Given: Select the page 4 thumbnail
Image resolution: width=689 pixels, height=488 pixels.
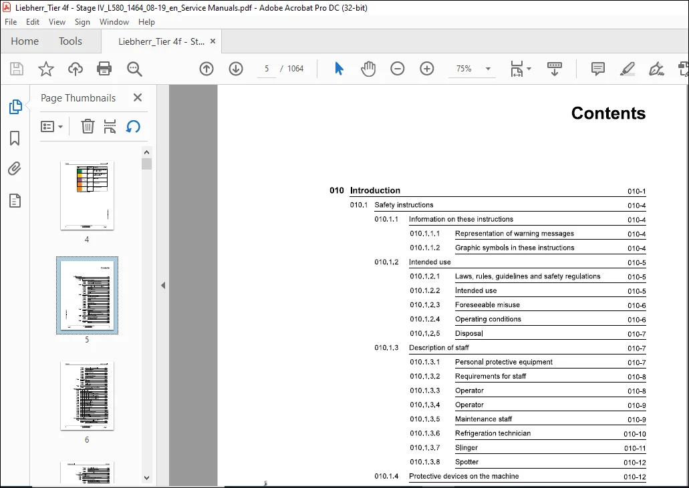Looking at the screenshot, I should coord(87,196).
